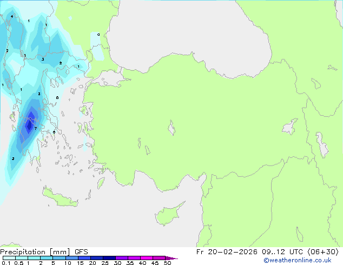
Task: Click the 25–30 mm navy legend swatch
Action: click(x=109, y=258)
